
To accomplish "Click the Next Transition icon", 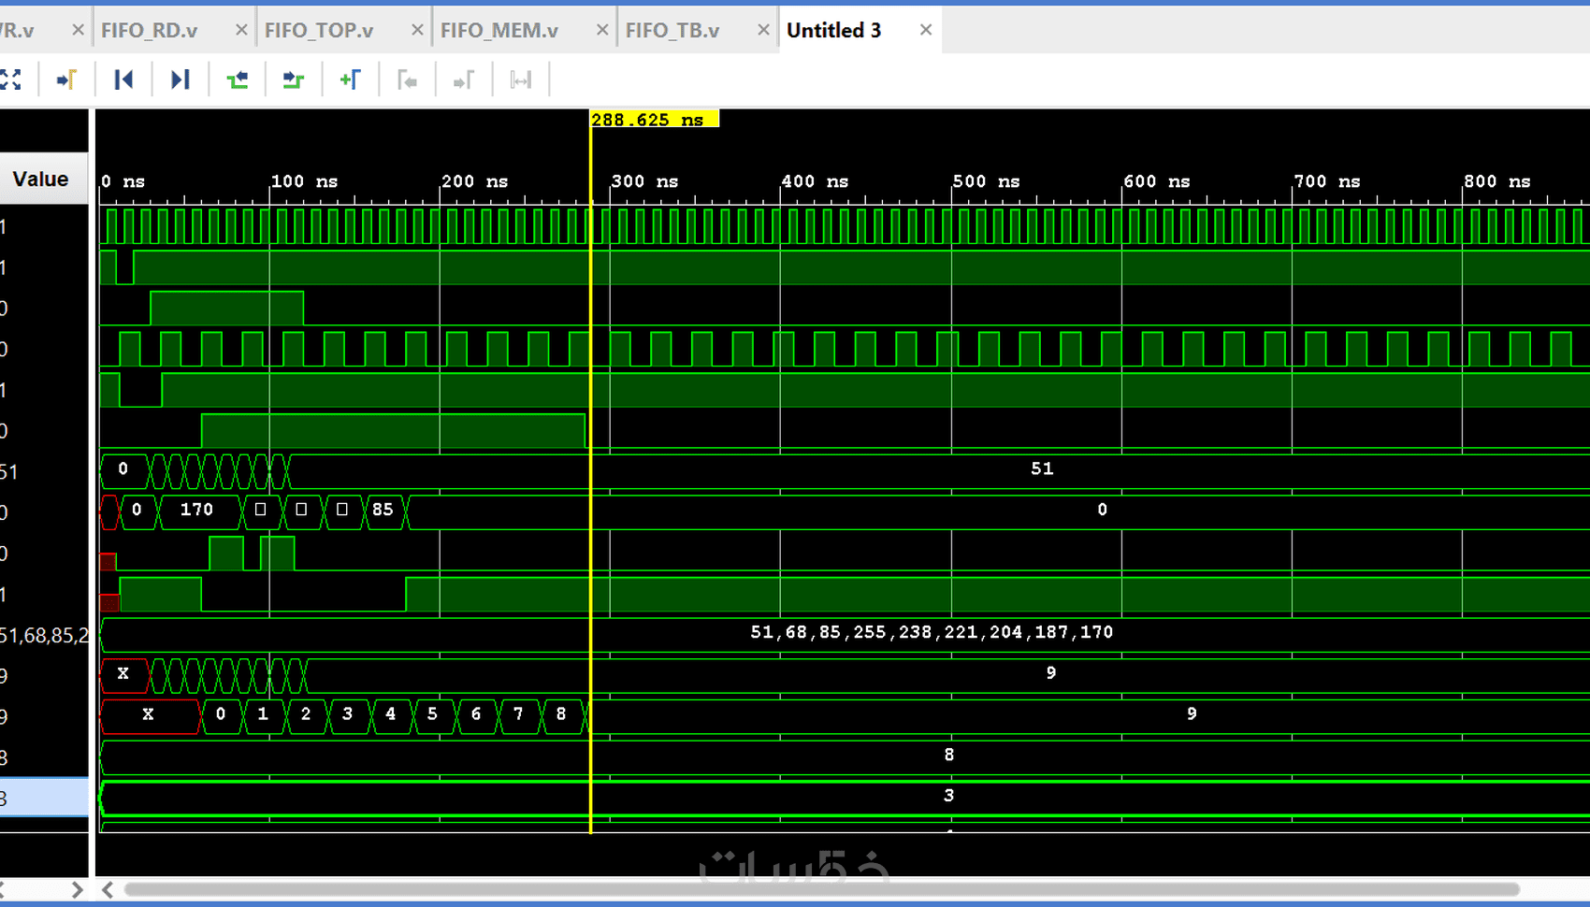I will [294, 80].
